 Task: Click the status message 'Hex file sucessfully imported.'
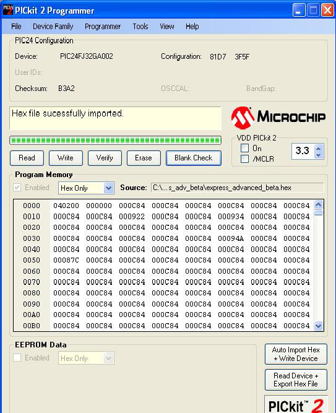pyautogui.click(x=67, y=113)
